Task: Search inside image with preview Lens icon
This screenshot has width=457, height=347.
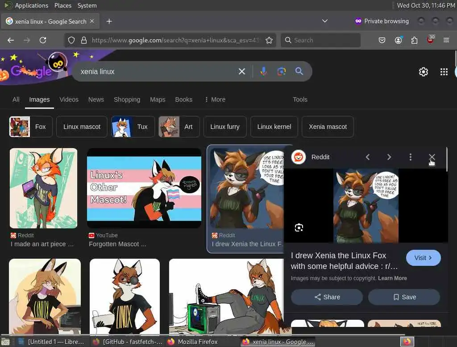Action: 299,227
